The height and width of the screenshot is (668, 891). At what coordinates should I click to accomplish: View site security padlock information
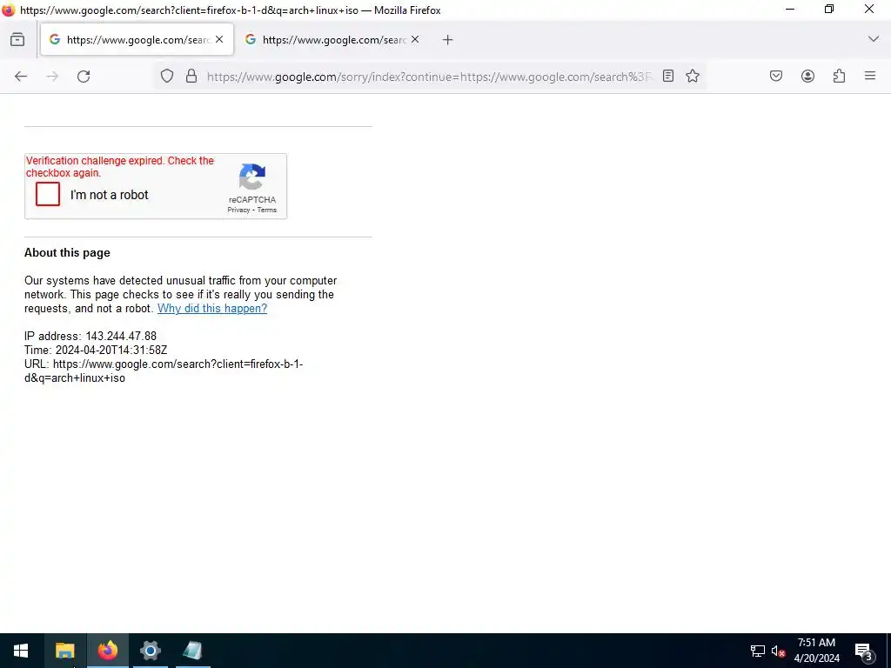[191, 77]
